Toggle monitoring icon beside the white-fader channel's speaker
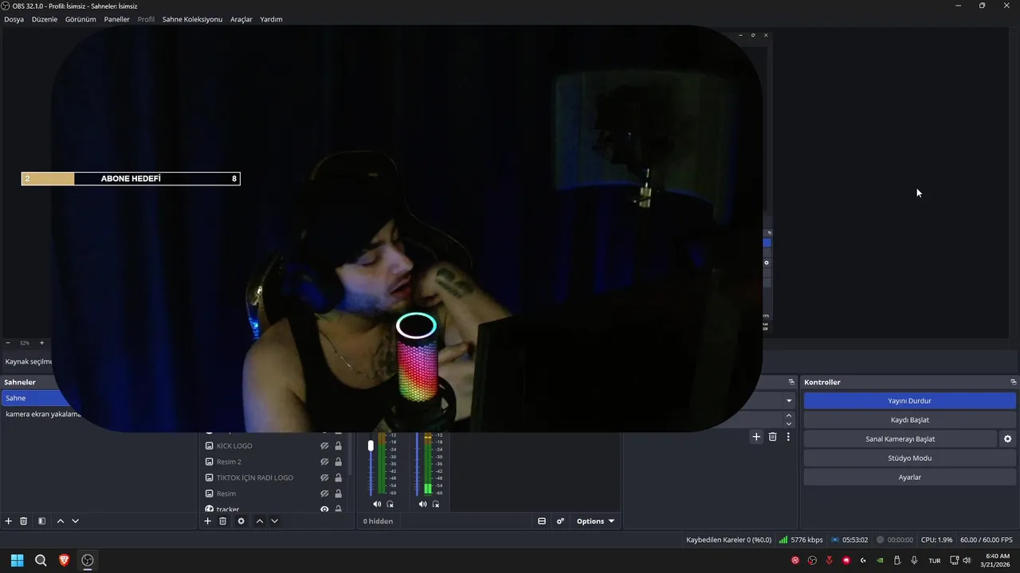This screenshot has width=1020, height=573. (x=390, y=504)
